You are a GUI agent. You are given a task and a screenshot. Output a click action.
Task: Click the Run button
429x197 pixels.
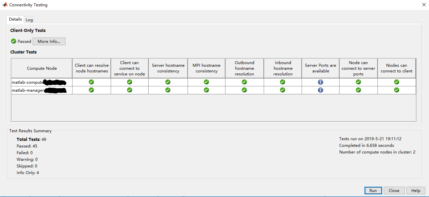point(373,190)
